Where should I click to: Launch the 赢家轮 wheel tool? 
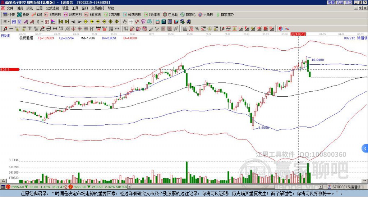click(188, 14)
